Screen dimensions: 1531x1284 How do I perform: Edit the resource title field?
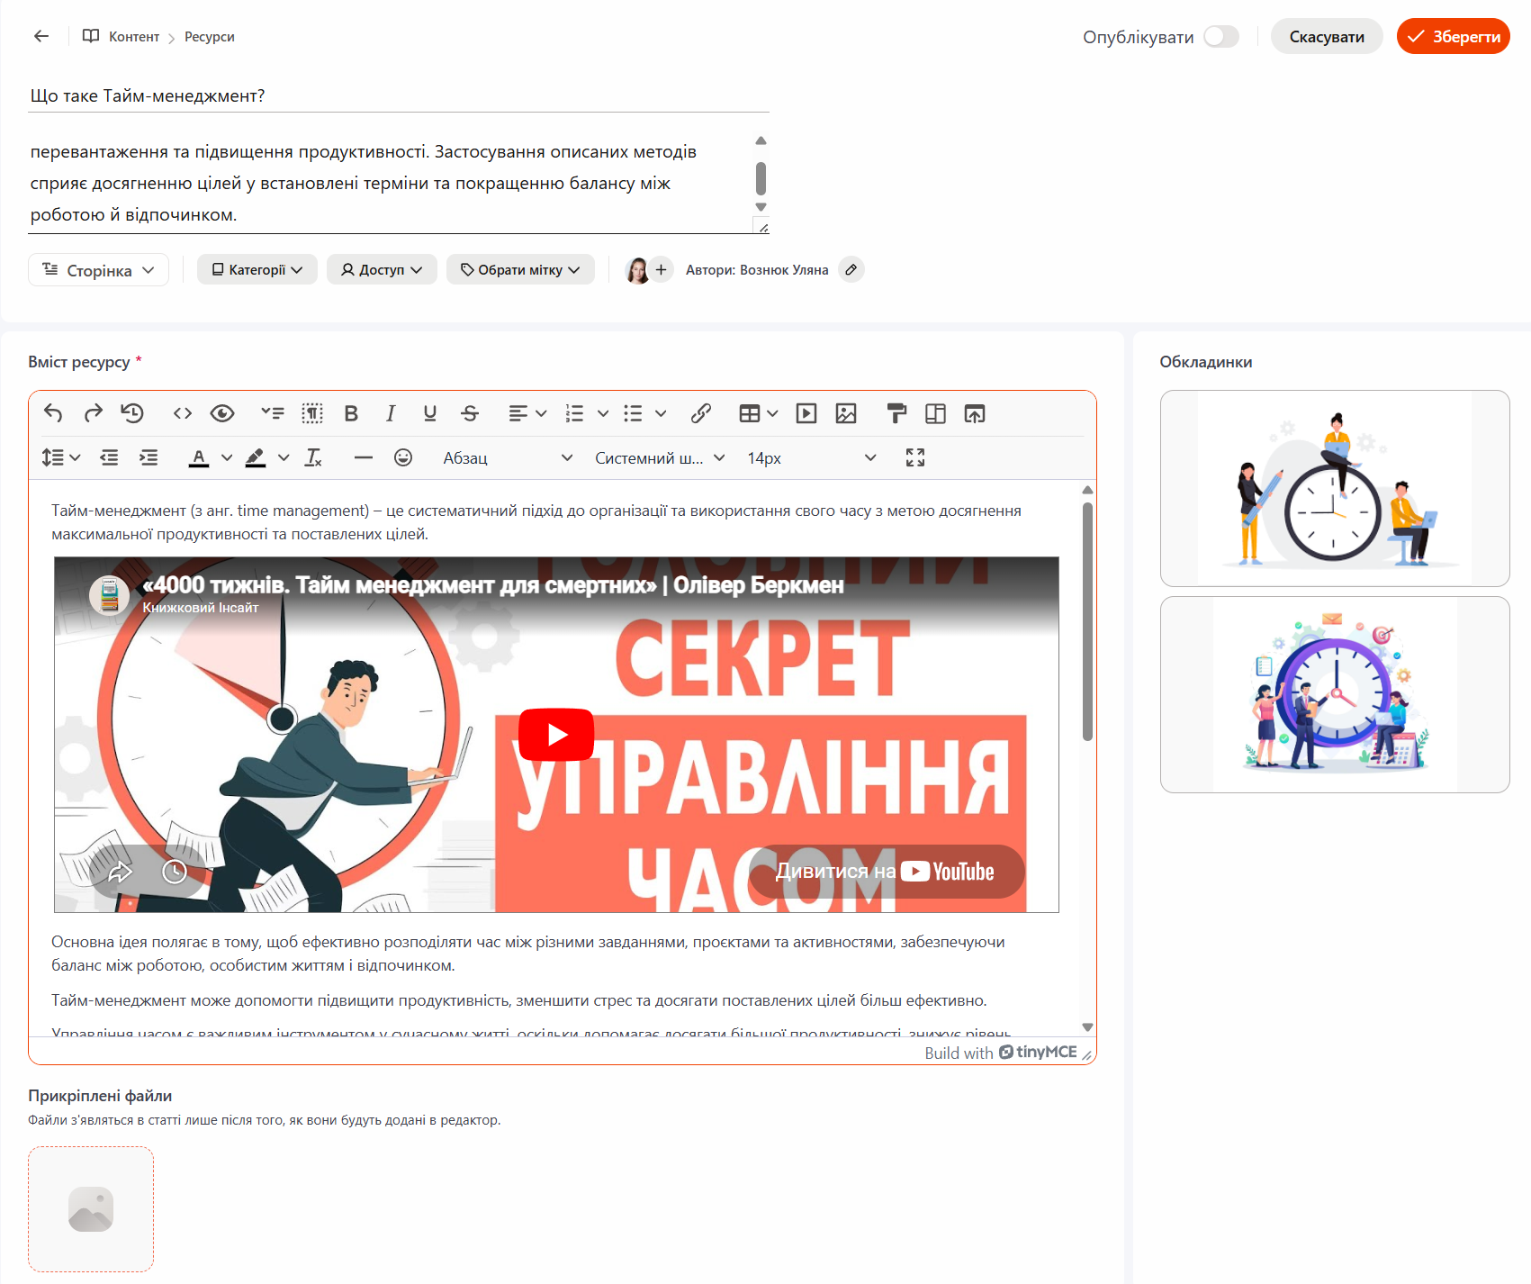pos(399,95)
